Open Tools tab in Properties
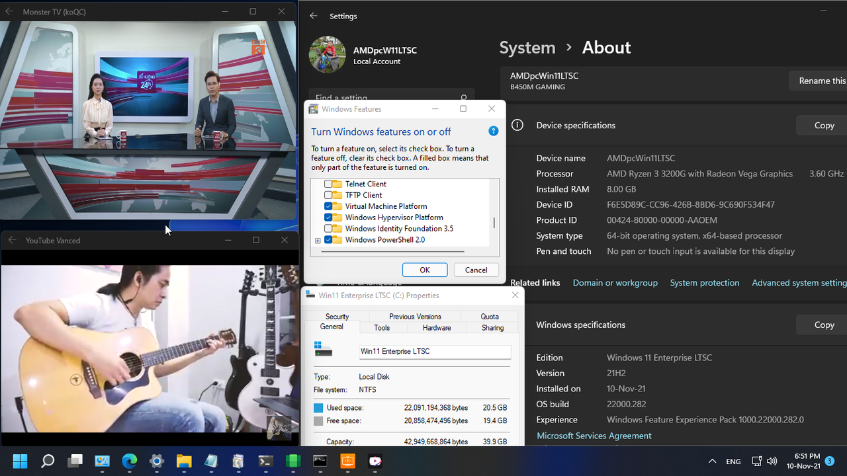 [382, 328]
